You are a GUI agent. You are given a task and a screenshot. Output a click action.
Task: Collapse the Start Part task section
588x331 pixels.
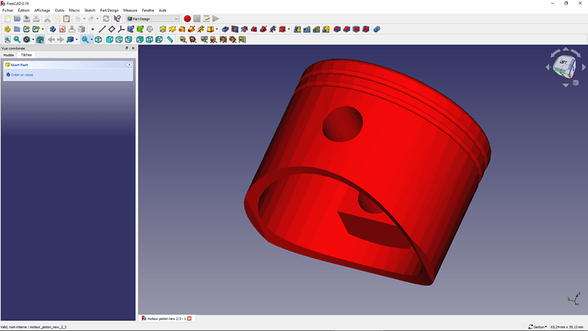[x=129, y=65]
